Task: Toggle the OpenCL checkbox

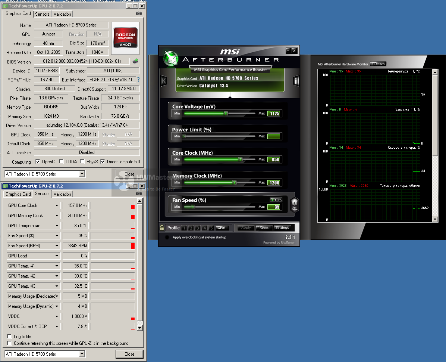Action: point(38,162)
